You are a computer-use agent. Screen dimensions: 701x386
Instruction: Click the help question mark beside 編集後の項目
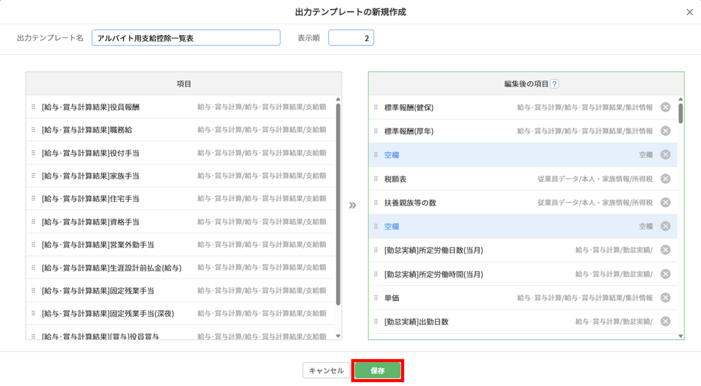(554, 84)
